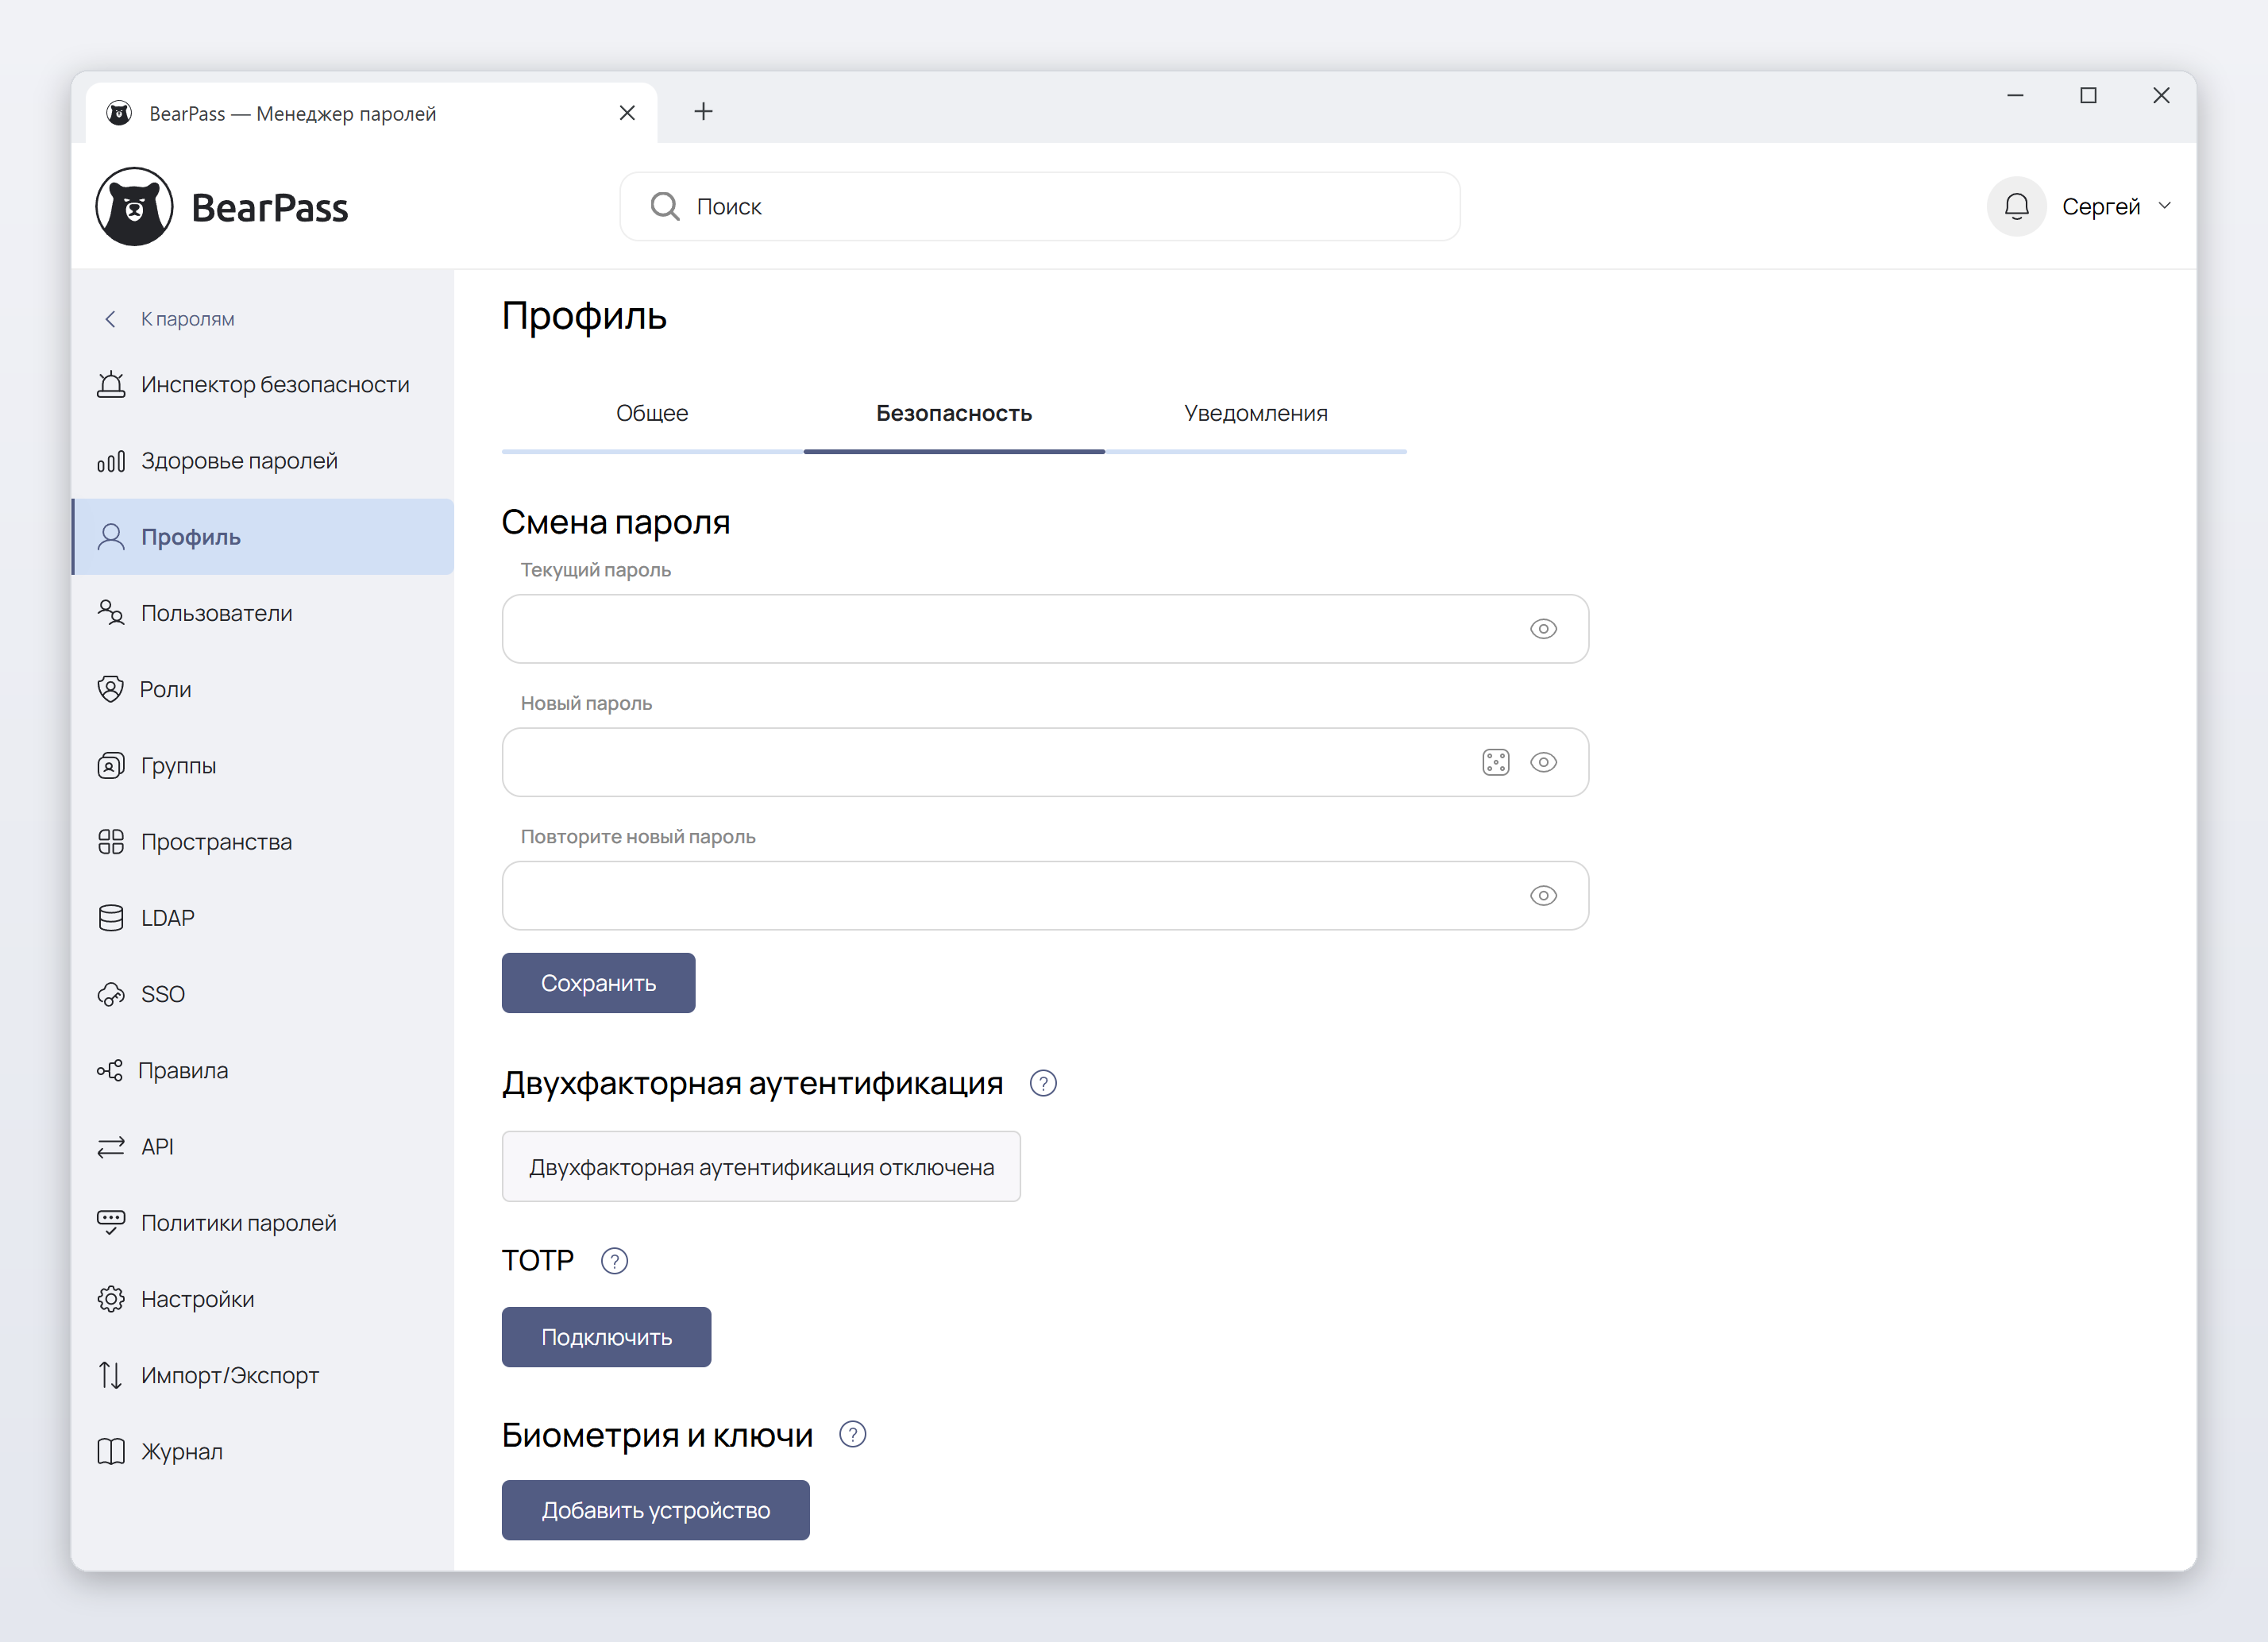Click the BearPass bear logo
This screenshot has width=2268, height=1642.
(135, 207)
